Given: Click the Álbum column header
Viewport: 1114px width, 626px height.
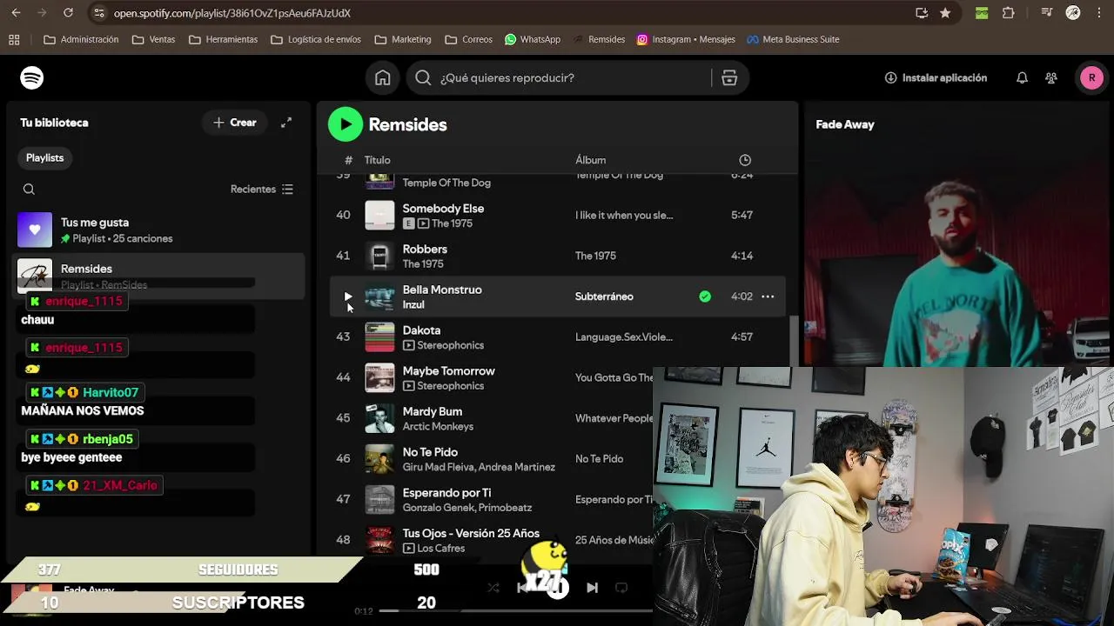Looking at the screenshot, I should (x=590, y=160).
